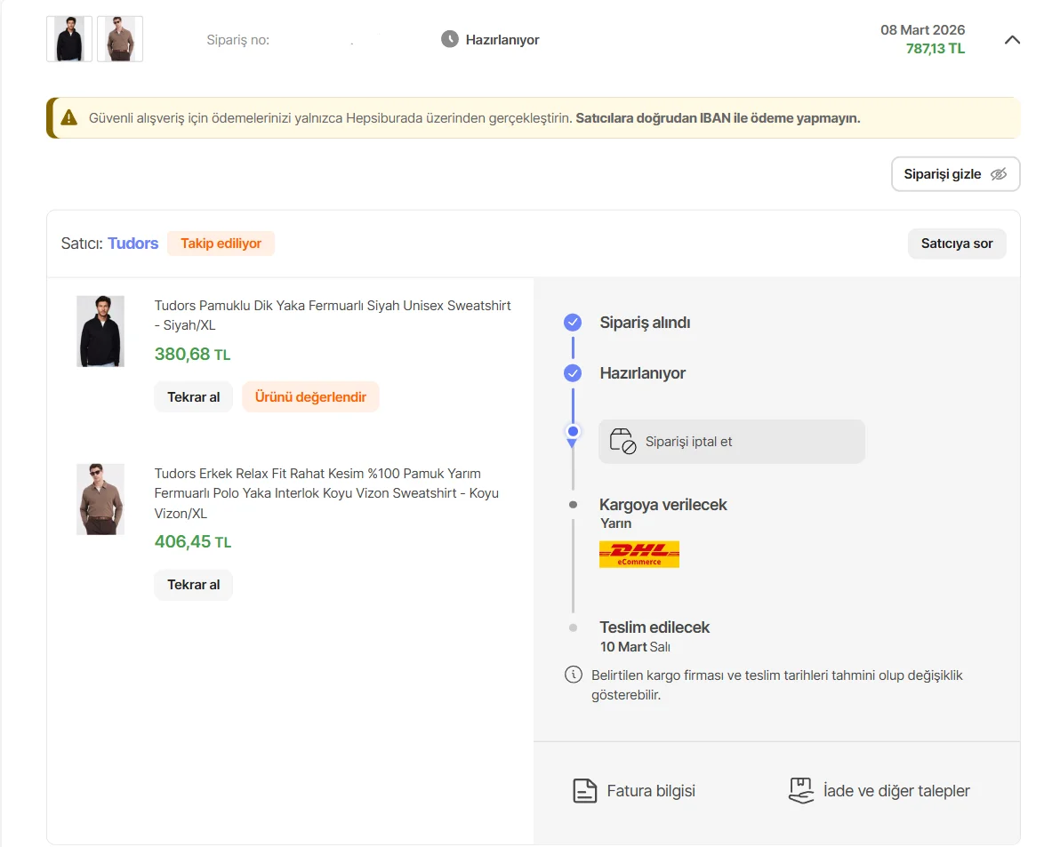Cancel the order with Siparişi iptal et
This screenshot has width=1044, height=847.
(x=732, y=442)
